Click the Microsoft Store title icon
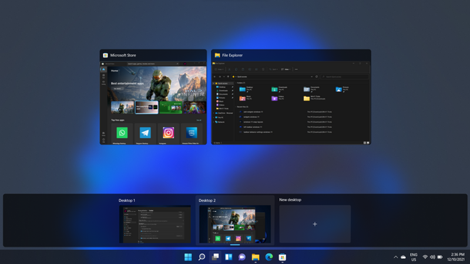The width and height of the screenshot is (470, 264). coord(106,55)
